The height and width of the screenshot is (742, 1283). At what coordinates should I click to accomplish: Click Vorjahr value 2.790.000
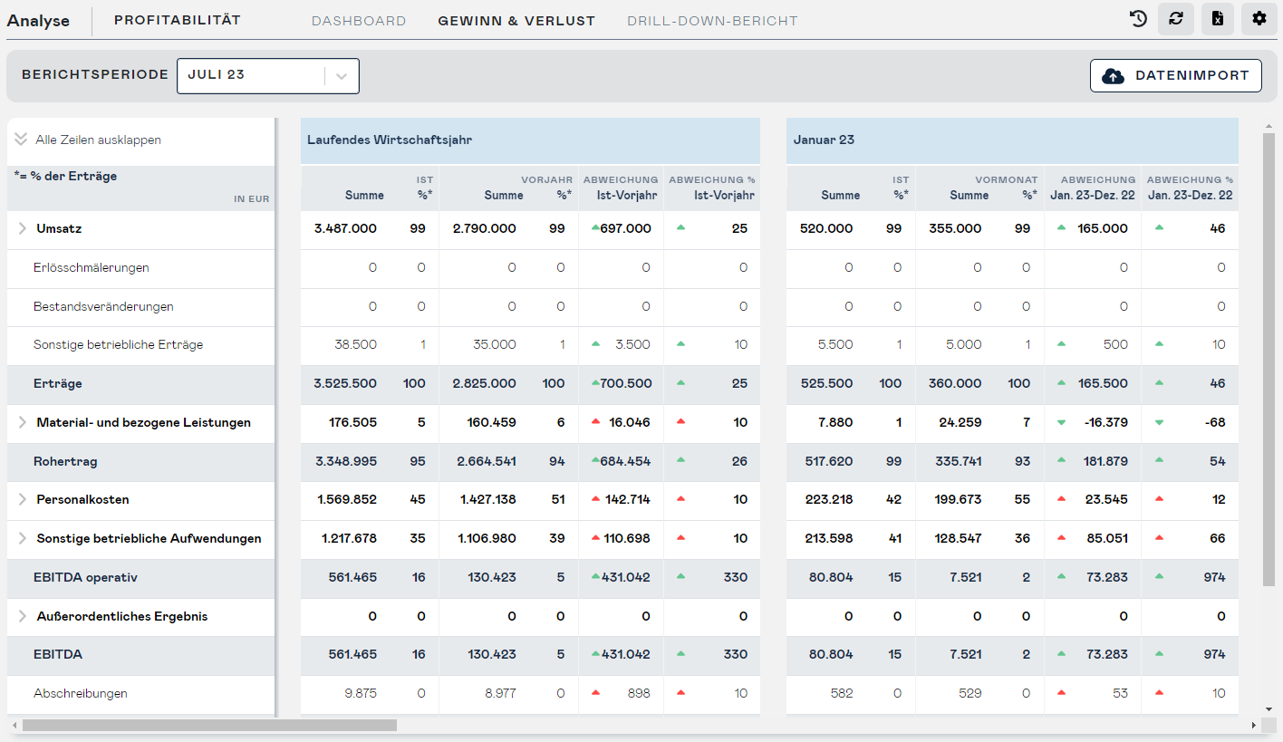coord(485,228)
